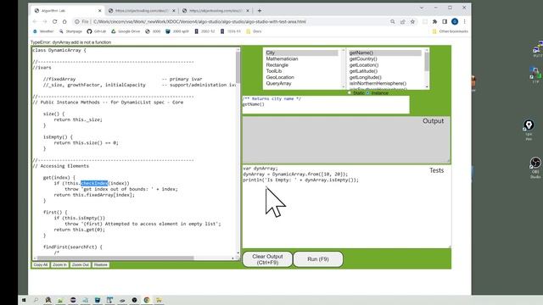This screenshot has height=305, width=543.
Task: Open the tab search chevron
Action: coord(422,8)
